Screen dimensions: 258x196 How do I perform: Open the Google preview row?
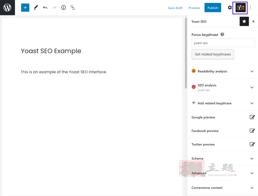(x=223, y=117)
